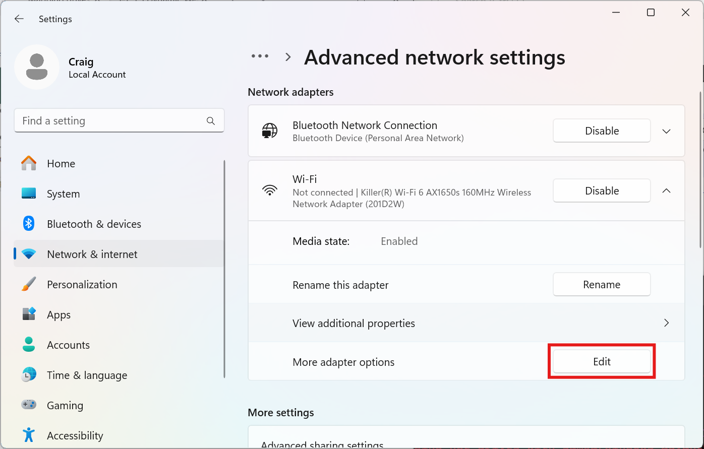Open View additional properties arrow
This screenshot has width=704, height=449.
tap(666, 323)
